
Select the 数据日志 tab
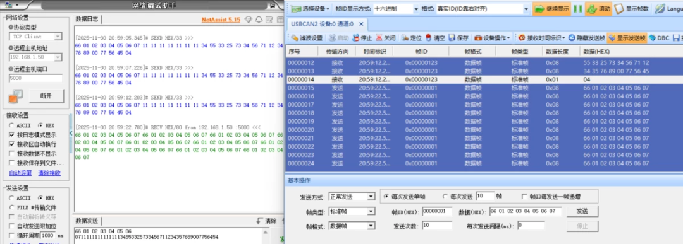tap(87, 20)
